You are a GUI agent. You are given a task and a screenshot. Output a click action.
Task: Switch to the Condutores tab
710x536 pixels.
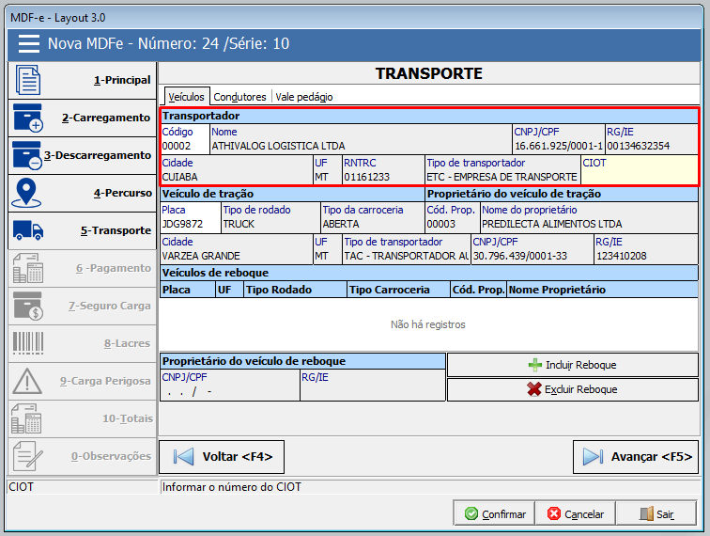point(239,97)
